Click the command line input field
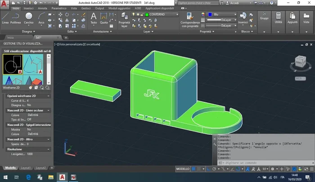Image resolution: width=315 pixels, height=182 pixels. point(252,162)
